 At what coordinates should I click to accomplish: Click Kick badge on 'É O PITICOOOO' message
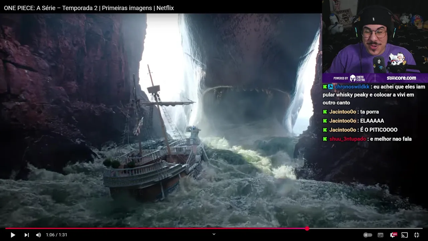325,130
